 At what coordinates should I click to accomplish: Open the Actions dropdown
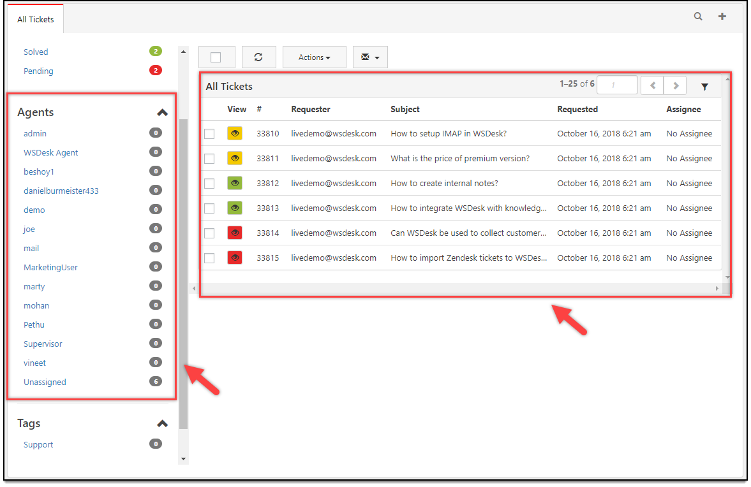(314, 57)
